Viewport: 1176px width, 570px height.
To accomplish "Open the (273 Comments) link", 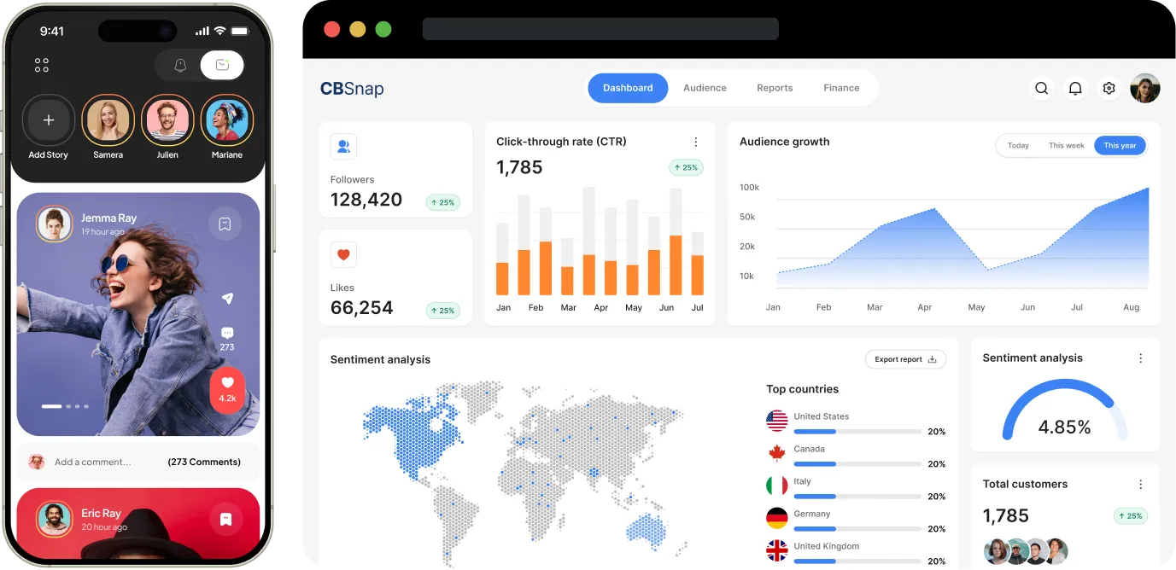I will pyautogui.click(x=204, y=462).
